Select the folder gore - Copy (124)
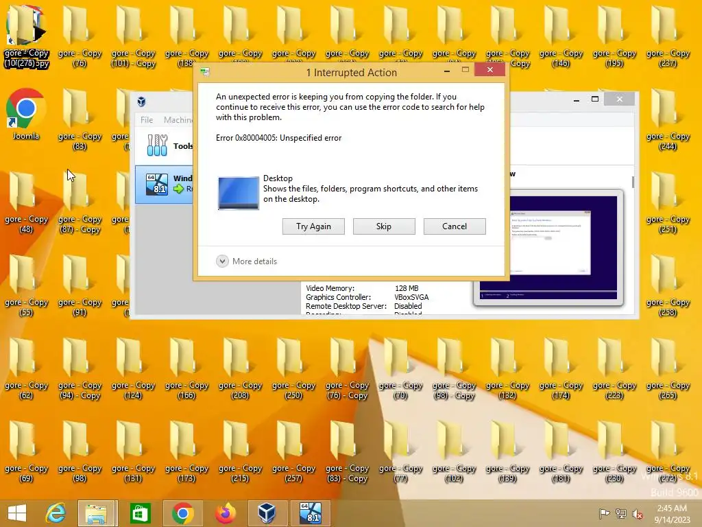 pos(133,368)
